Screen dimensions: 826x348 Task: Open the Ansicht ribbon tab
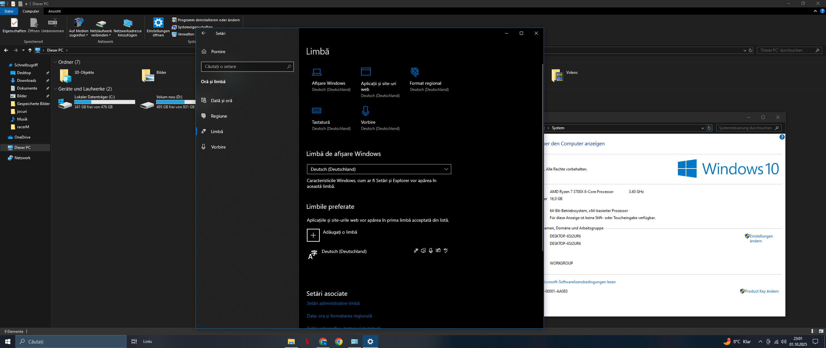pyautogui.click(x=54, y=11)
